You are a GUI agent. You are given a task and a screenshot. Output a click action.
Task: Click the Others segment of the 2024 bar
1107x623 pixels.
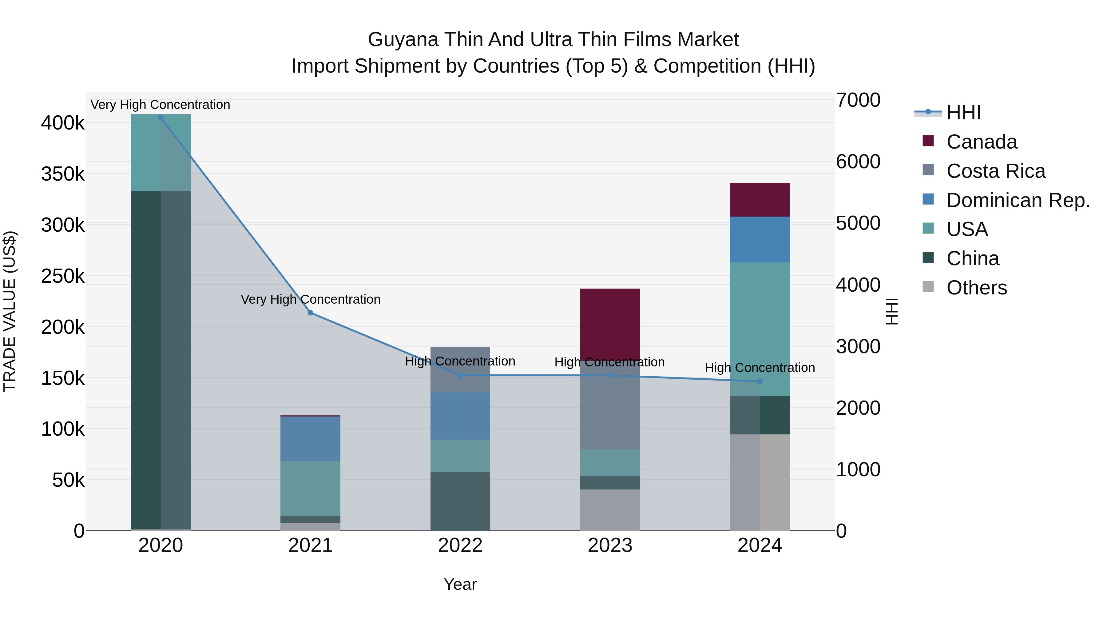point(760,482)
